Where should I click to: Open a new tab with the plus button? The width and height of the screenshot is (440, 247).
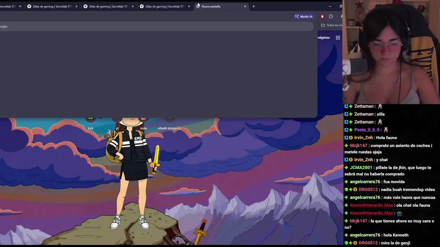(x=254, y=6)
